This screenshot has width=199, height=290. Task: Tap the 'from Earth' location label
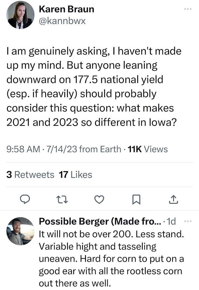pos(100,149)
